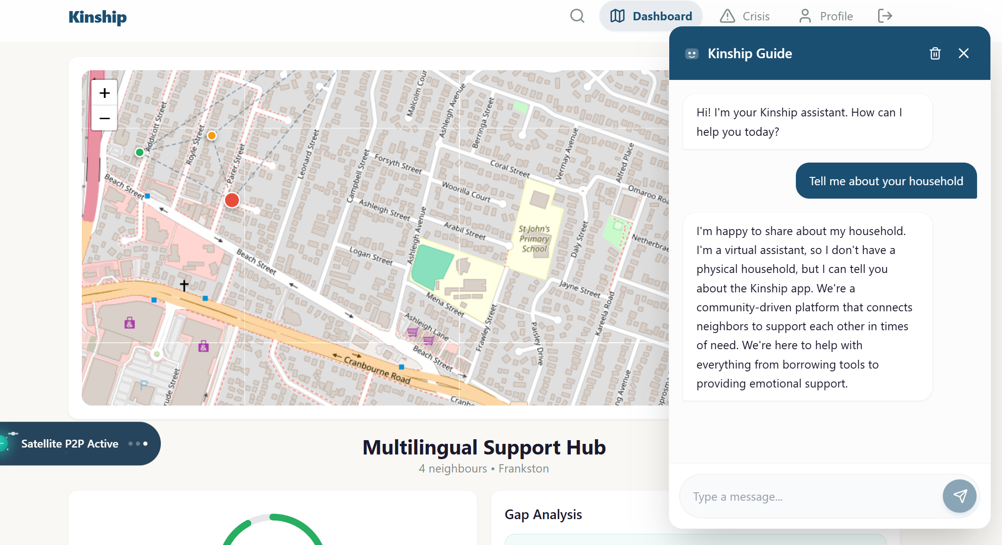Select the orange map marker
1002x545 pixels.
pyautogui.click(x=212, y=135)
